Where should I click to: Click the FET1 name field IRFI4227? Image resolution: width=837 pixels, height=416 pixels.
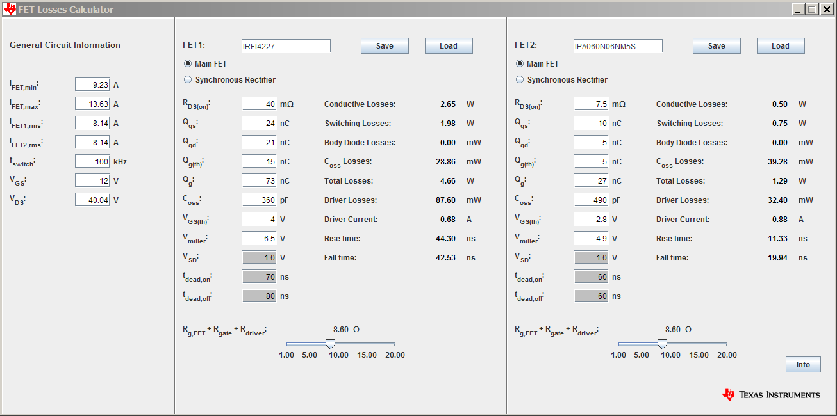286,46
